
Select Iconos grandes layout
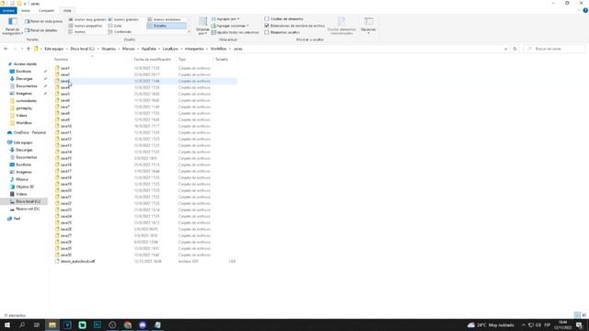[x=123, y=19]
